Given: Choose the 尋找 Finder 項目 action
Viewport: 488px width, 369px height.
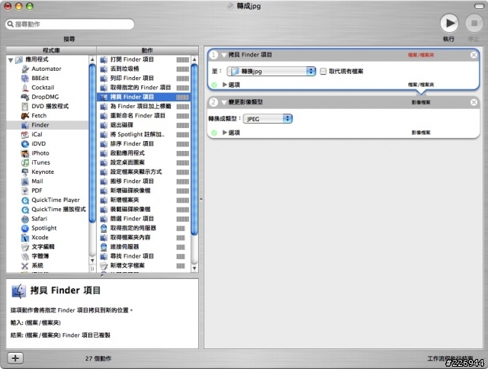Looking at the screenshot, I should (143, 256).
